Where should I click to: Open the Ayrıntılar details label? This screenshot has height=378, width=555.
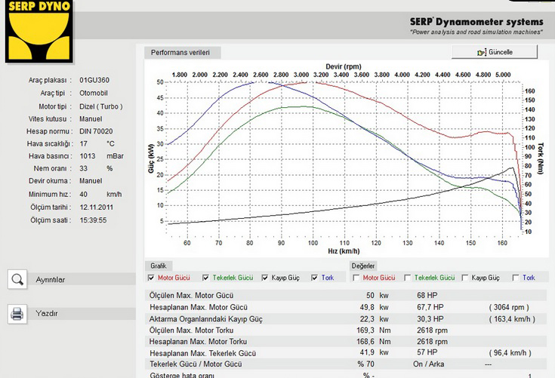(51, 280)
